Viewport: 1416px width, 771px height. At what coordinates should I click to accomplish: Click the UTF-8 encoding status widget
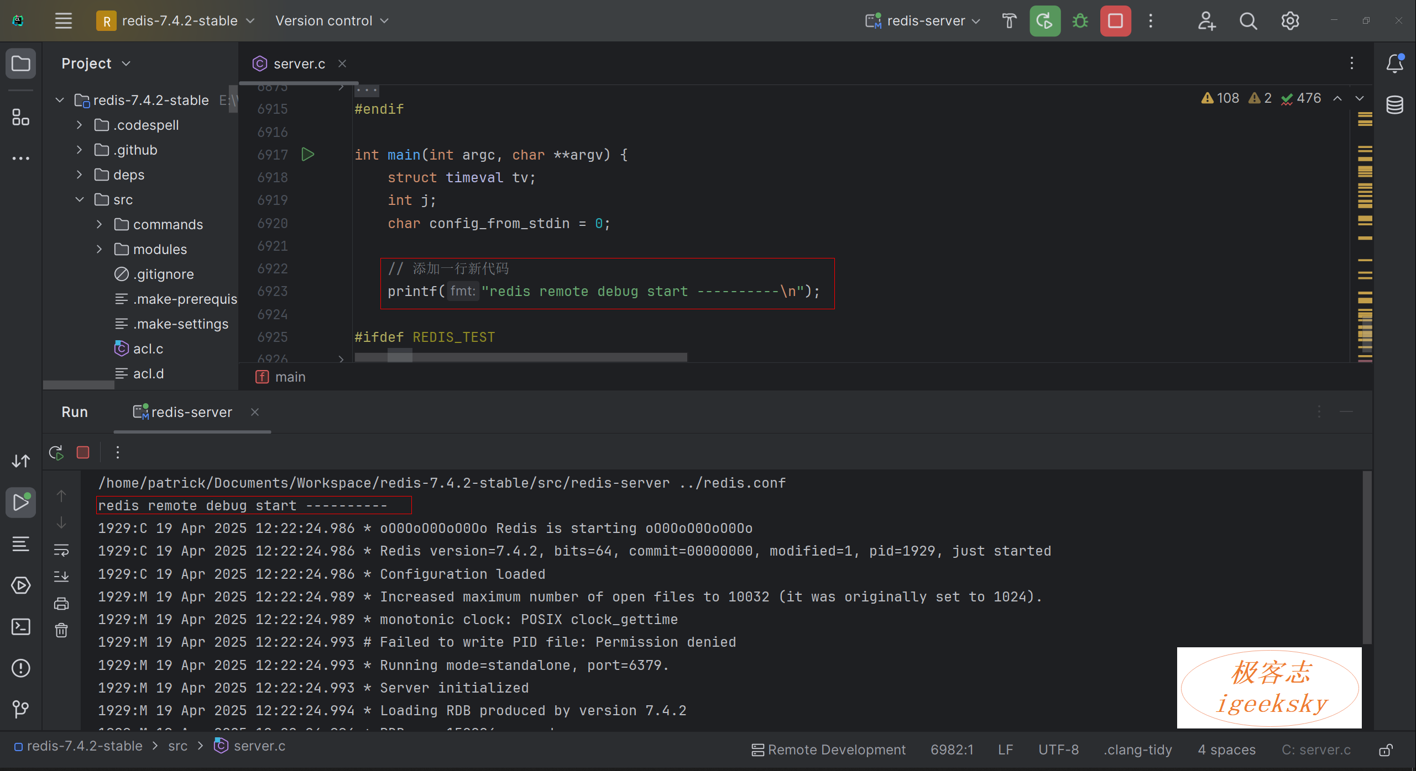[1058, 750]
